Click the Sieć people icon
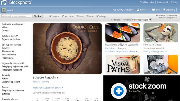This screenshot has width=180, height=101. [x=153, y=10]
